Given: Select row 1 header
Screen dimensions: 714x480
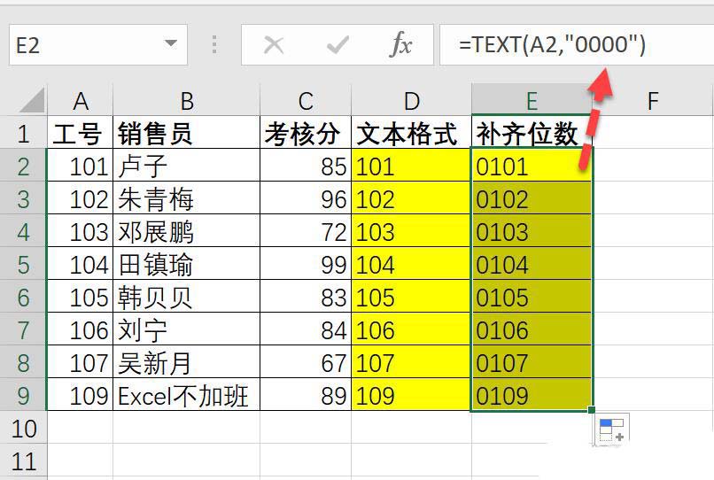Looking at the screenshot, I should (x=24, y=134).
